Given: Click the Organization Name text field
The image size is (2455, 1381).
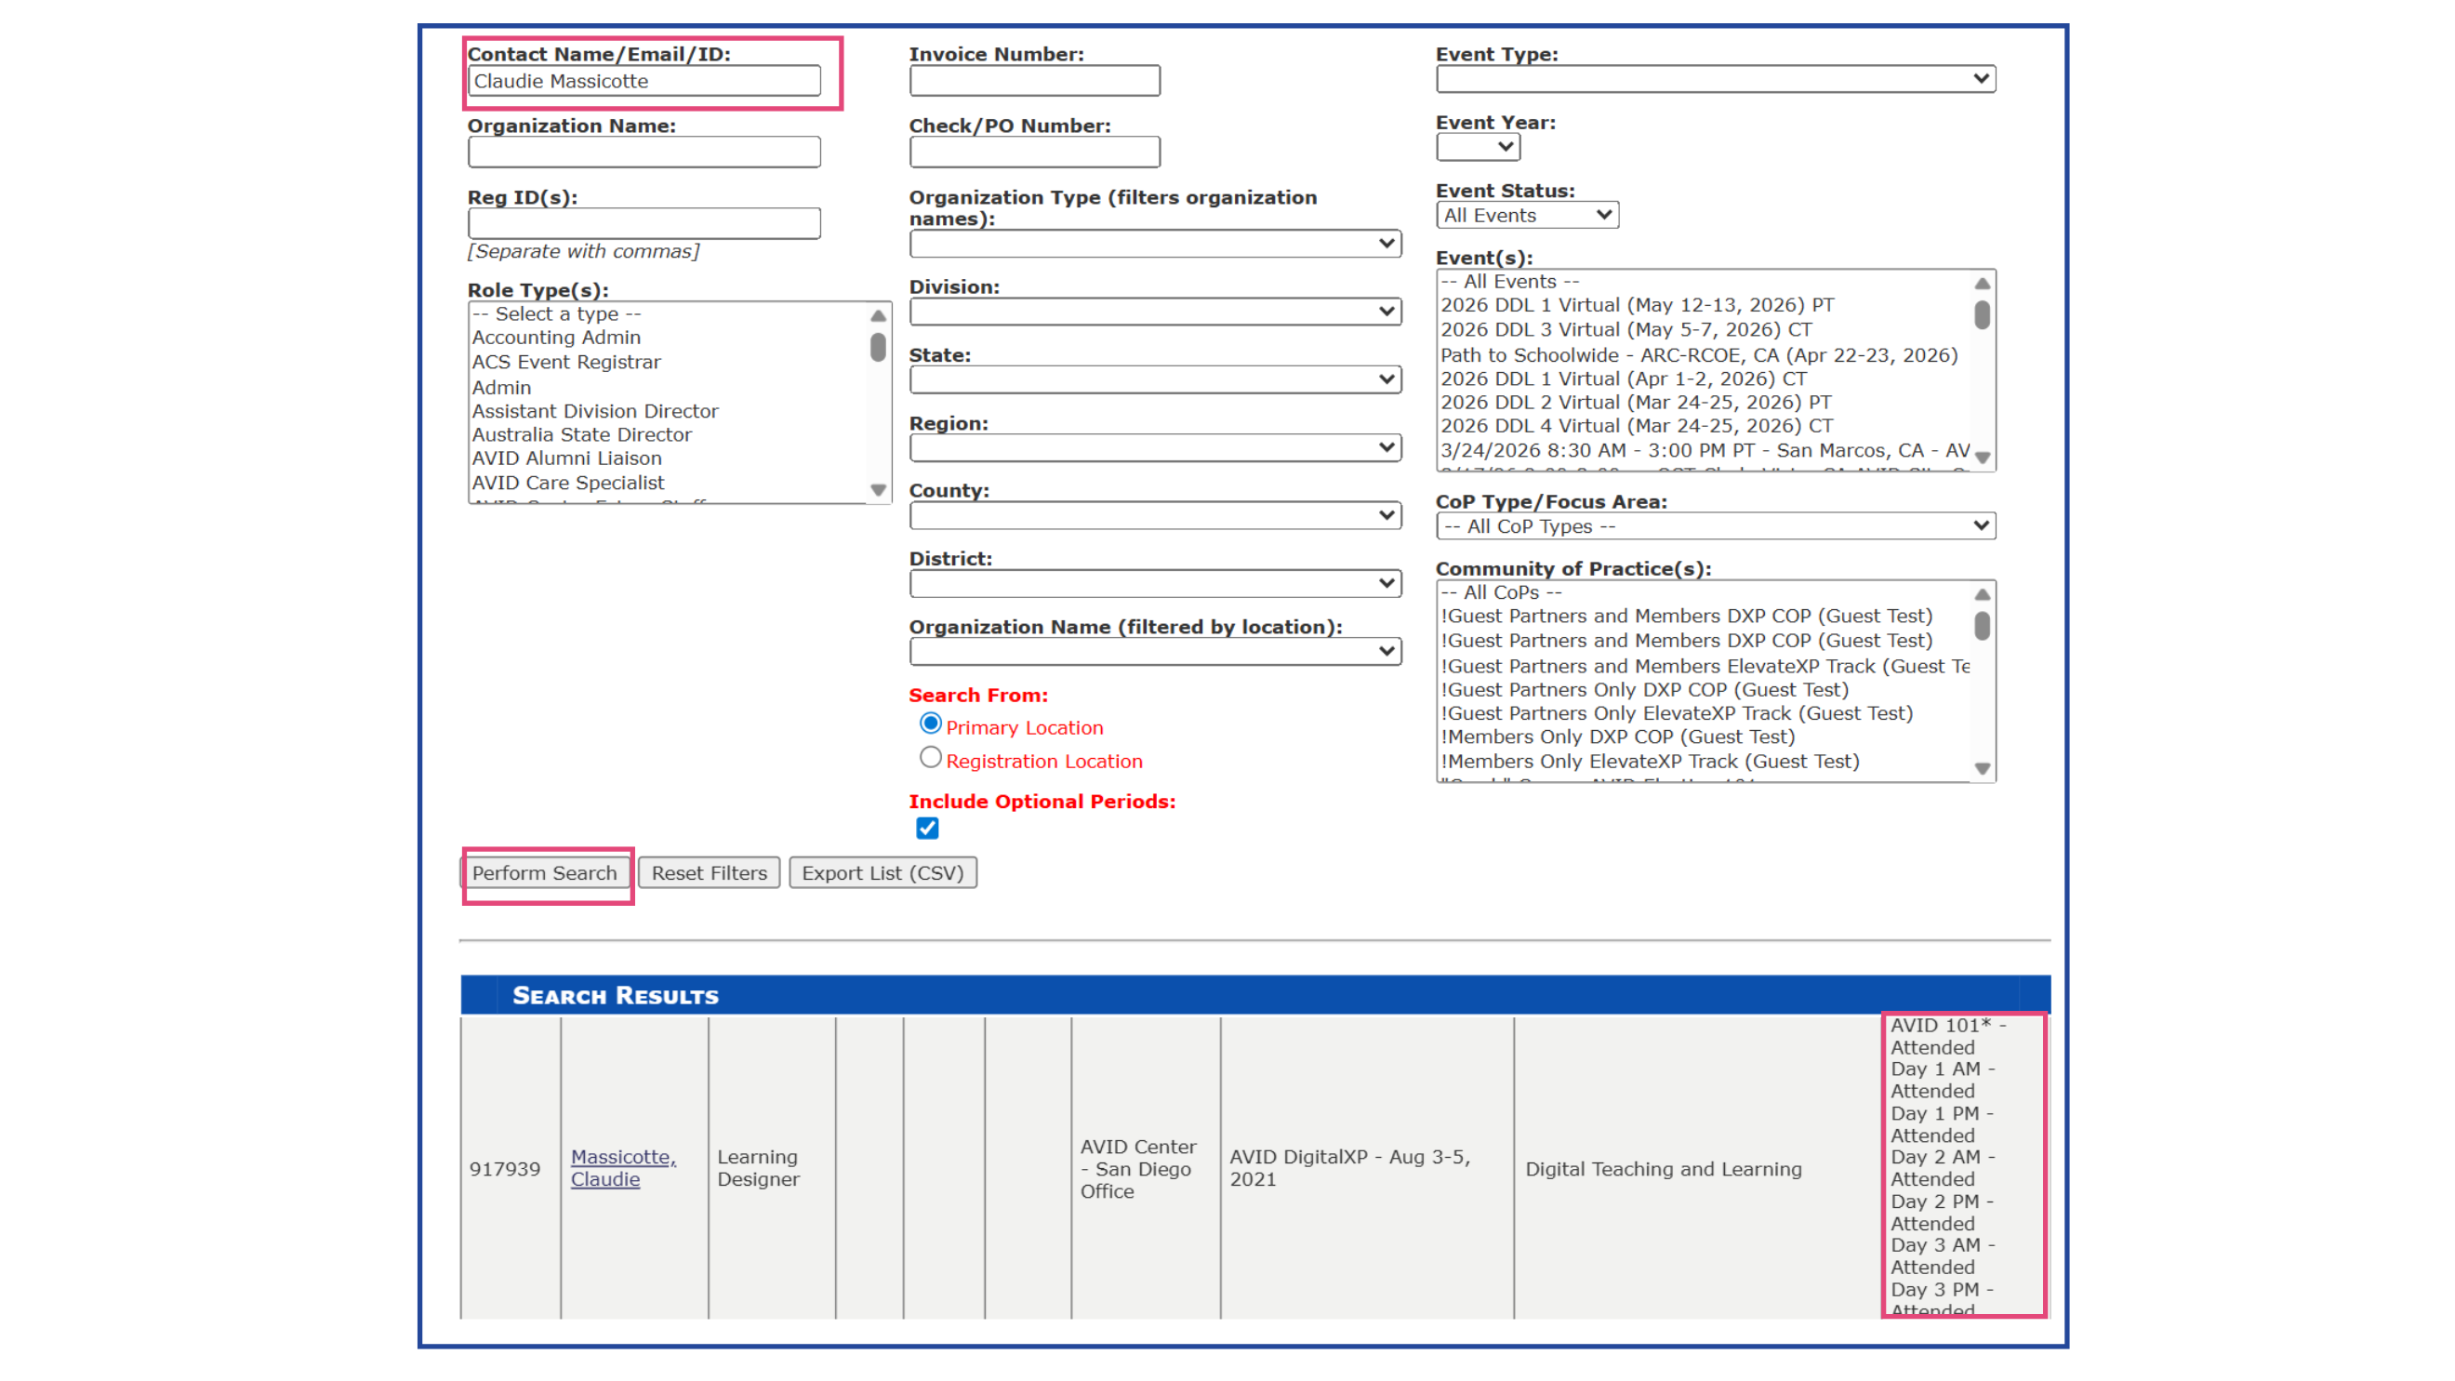Looking at the screenshot, I should [x=644, y=152].
